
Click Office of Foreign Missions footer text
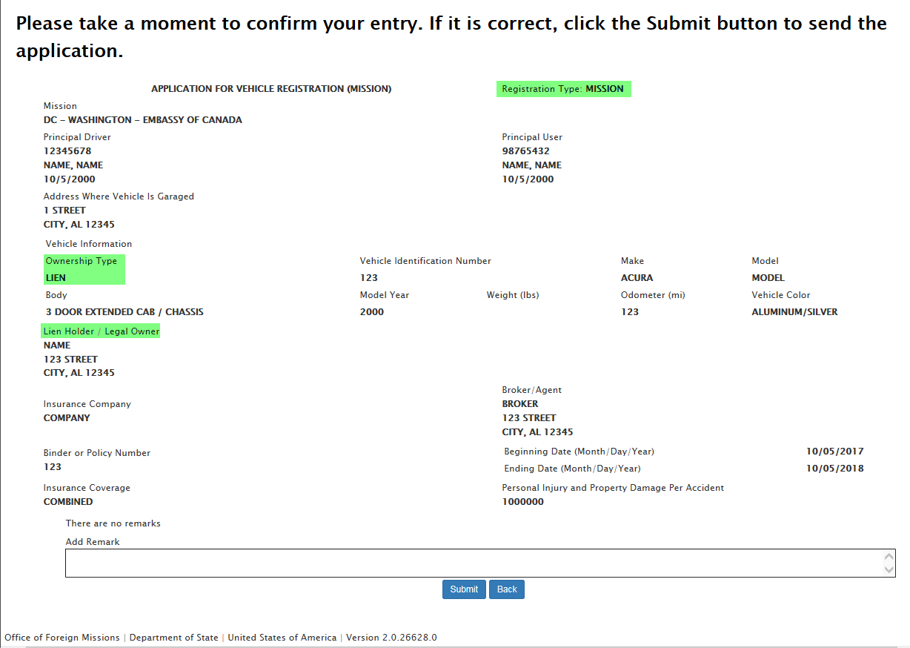62,638
